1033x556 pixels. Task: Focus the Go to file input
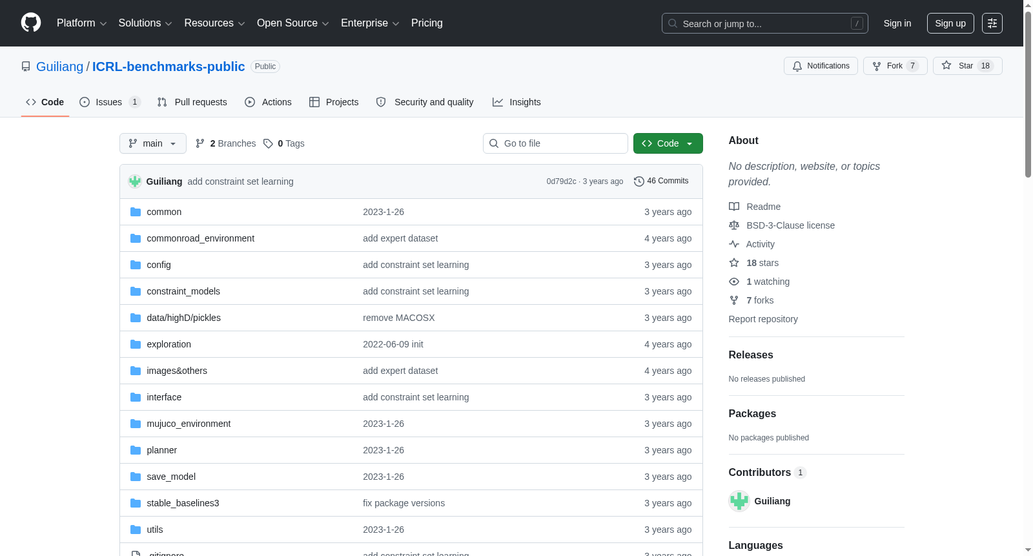pos(555,143)
